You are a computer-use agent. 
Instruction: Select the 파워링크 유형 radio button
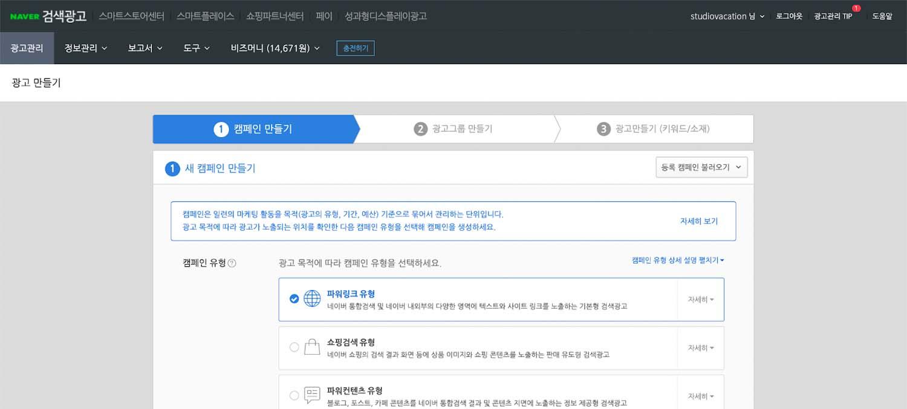pyautogui.click(x=294, y=298)
